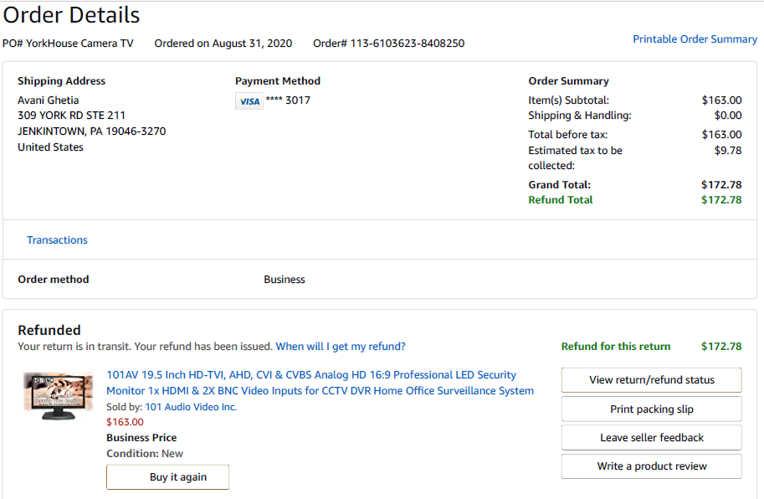Click Write a product review button
This screenshot has height=499, width=764.
pos(651,466)
